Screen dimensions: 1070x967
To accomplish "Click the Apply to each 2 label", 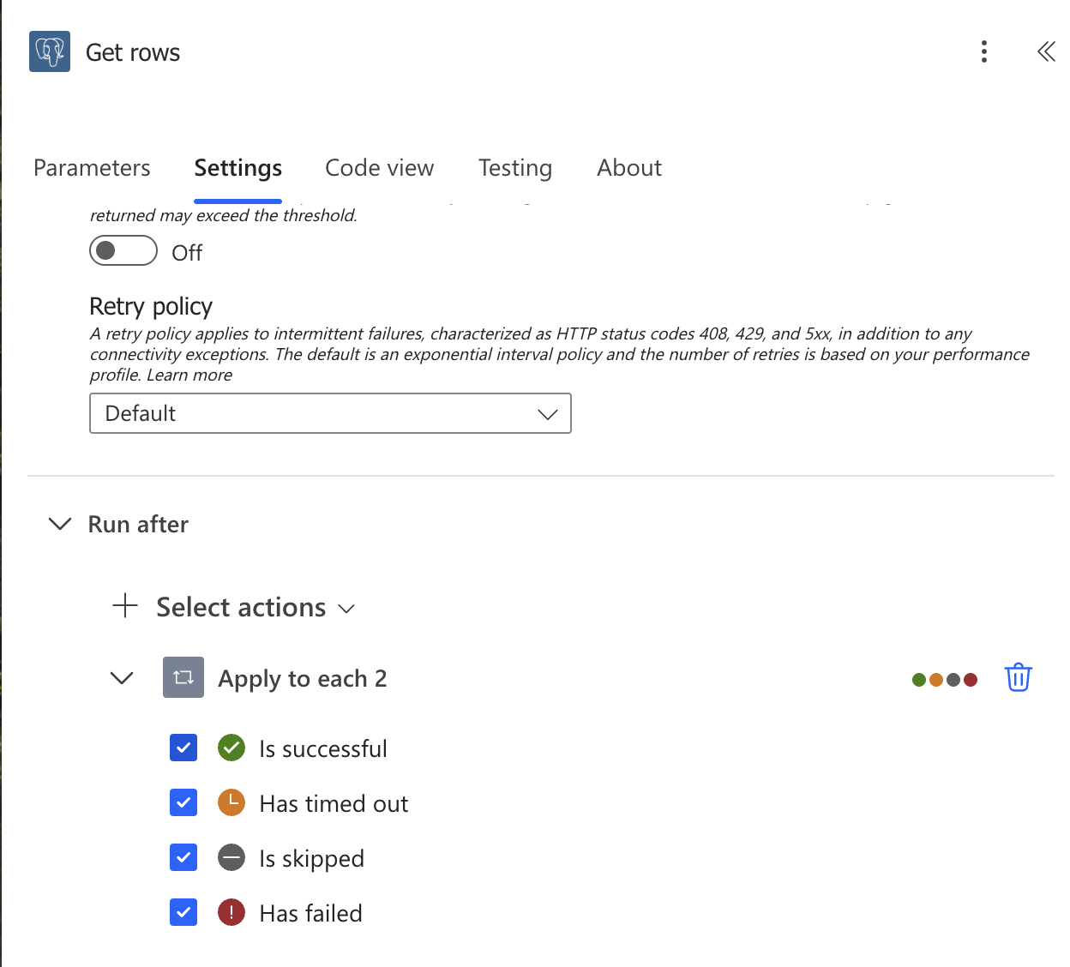I will point(303,678).
